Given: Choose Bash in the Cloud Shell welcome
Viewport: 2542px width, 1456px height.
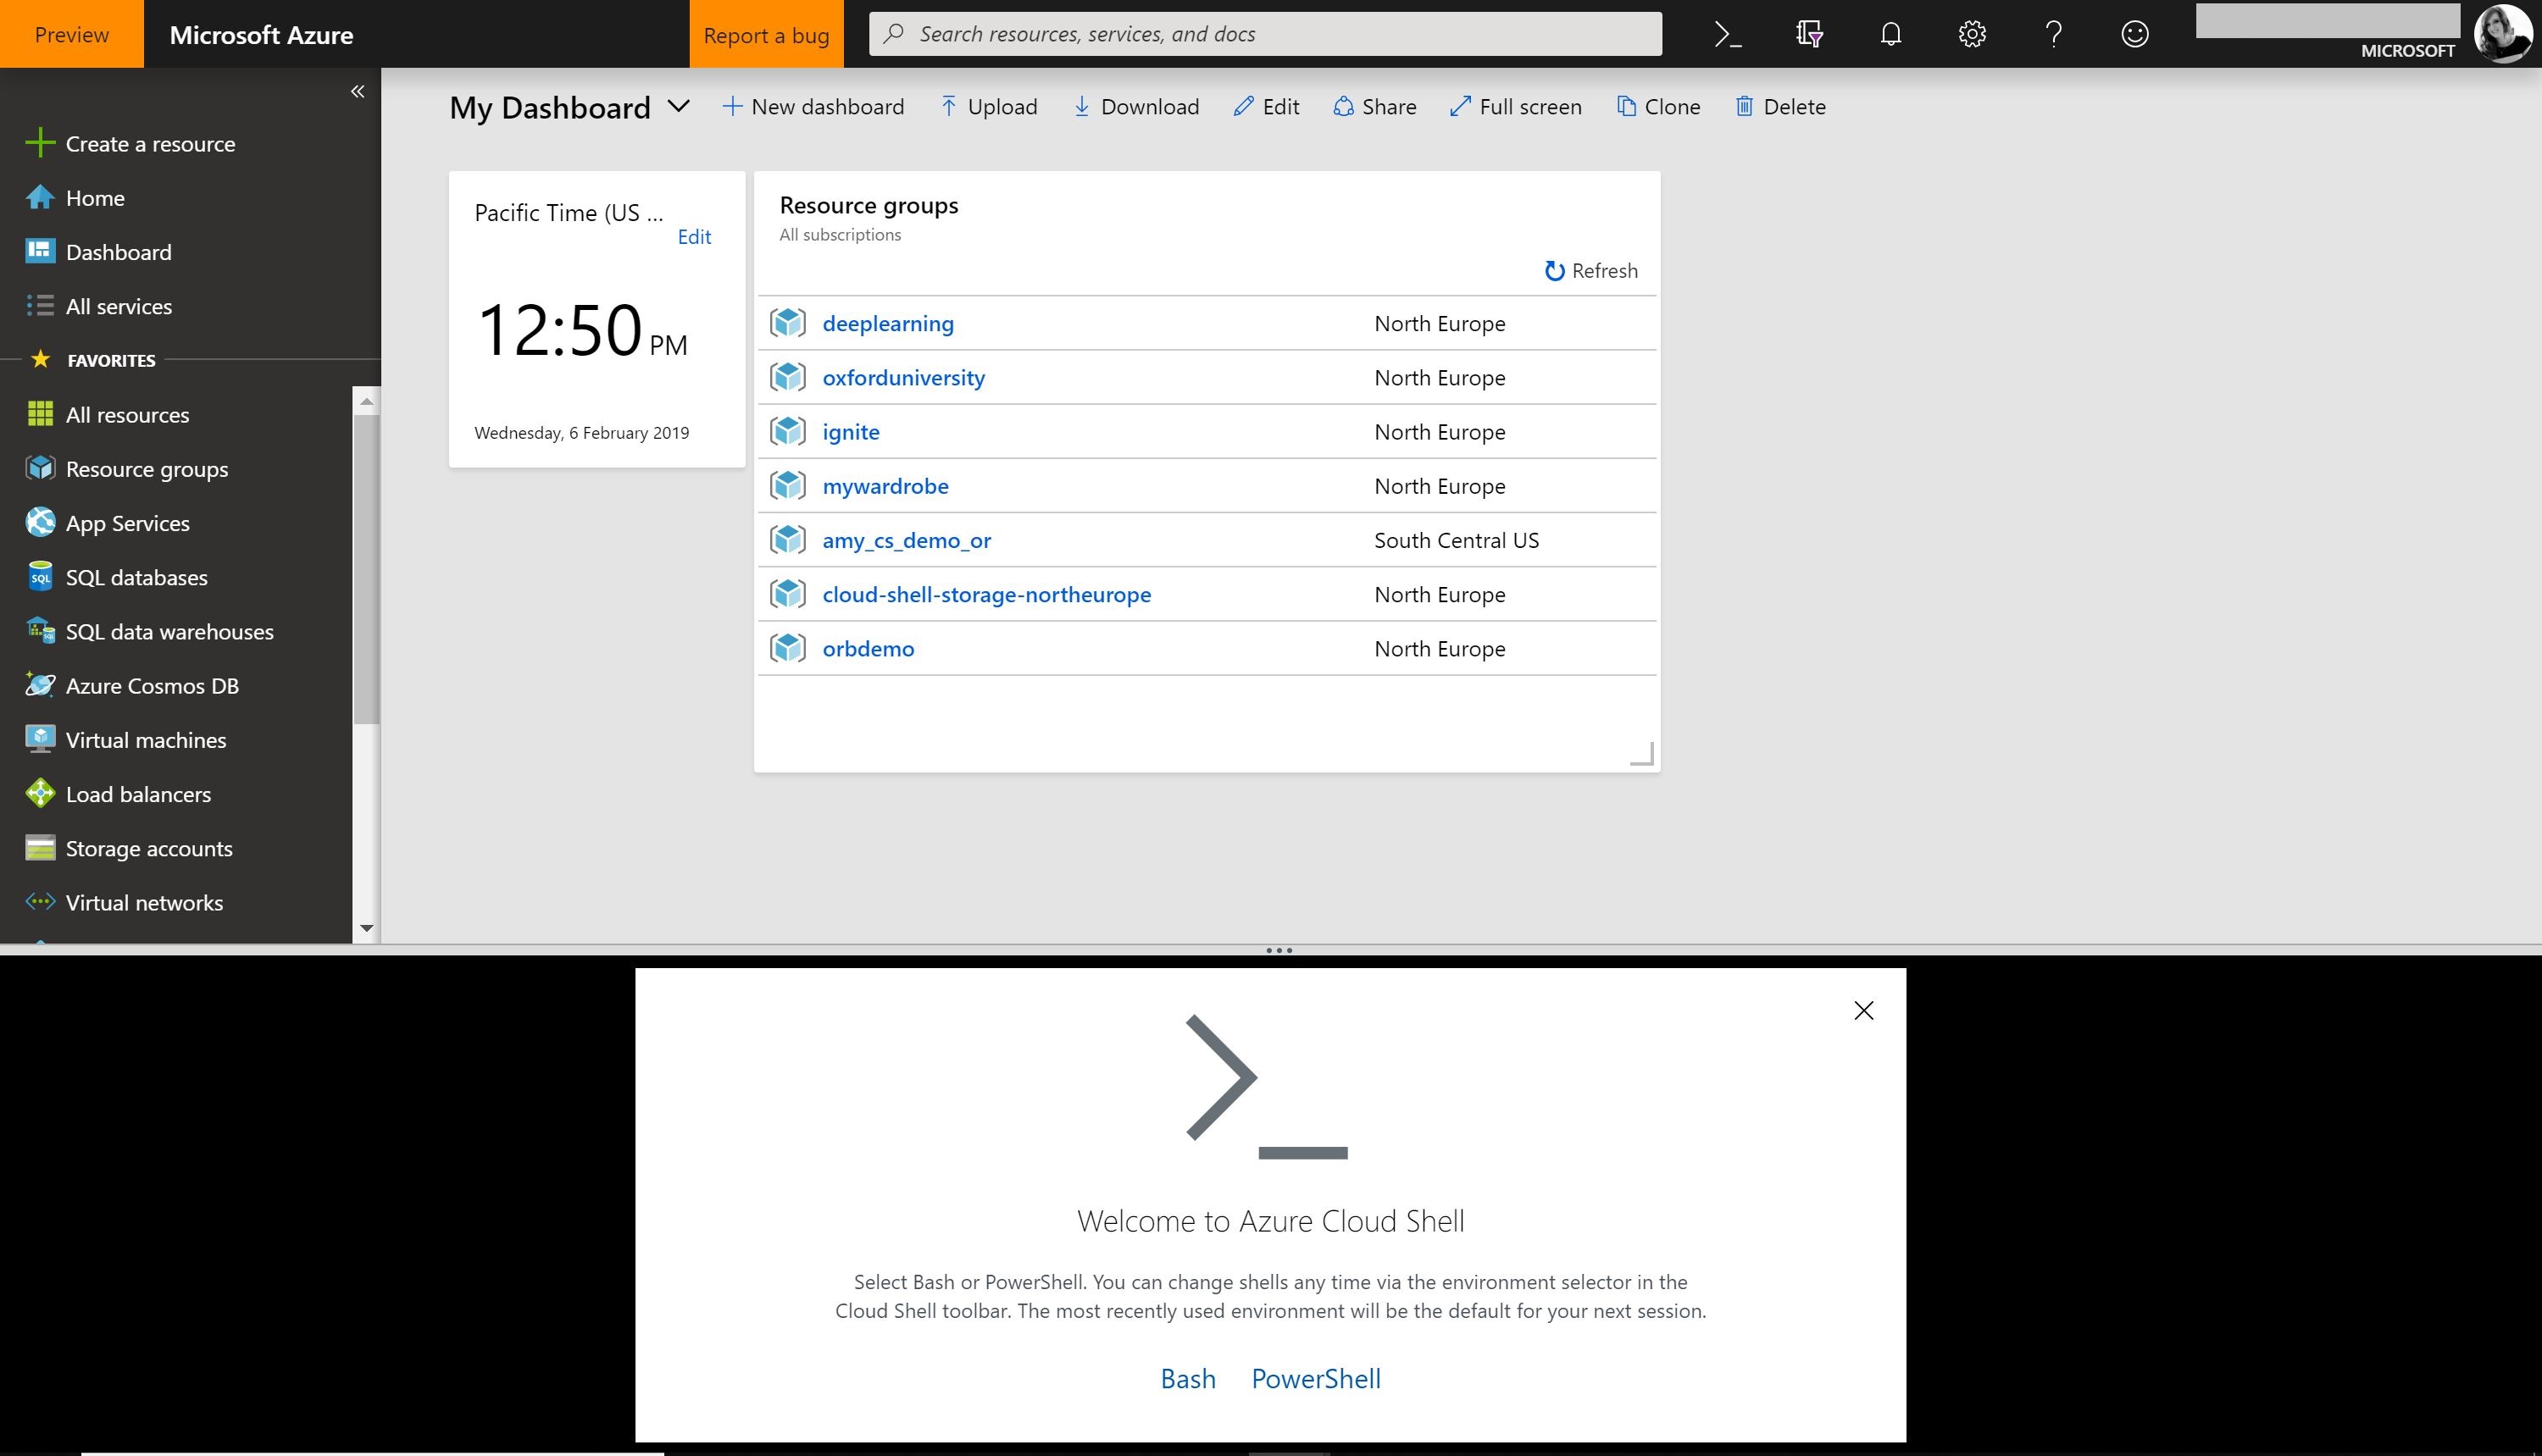Looking at the screenshot, I should coord(1187,1379).
